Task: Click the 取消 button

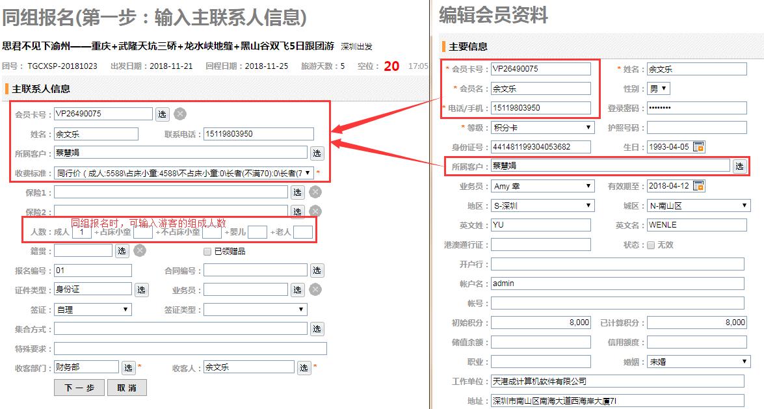Action: click(127, 388)
